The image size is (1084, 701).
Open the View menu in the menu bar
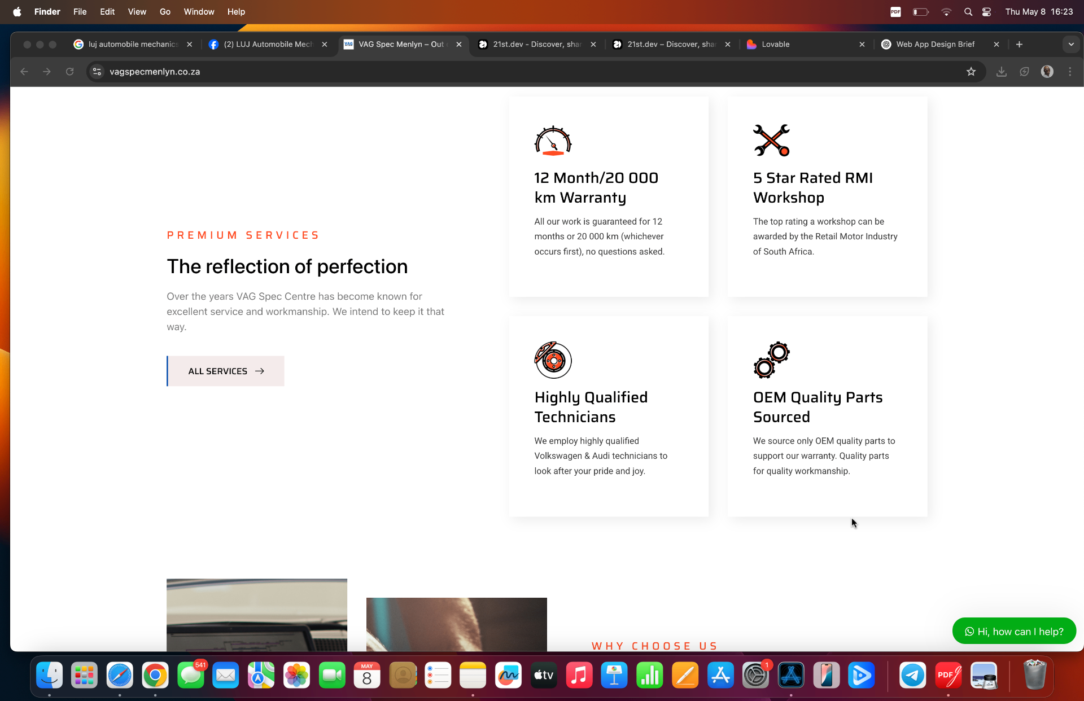click(x=137, y=12)
